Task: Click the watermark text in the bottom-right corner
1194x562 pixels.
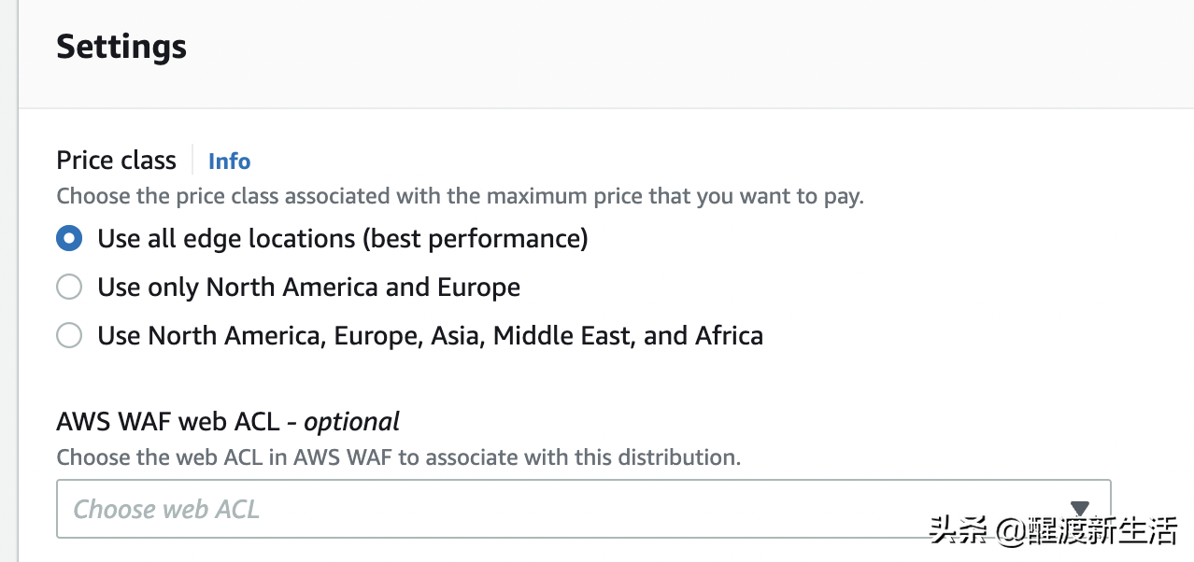Action: coord(1052,532)
